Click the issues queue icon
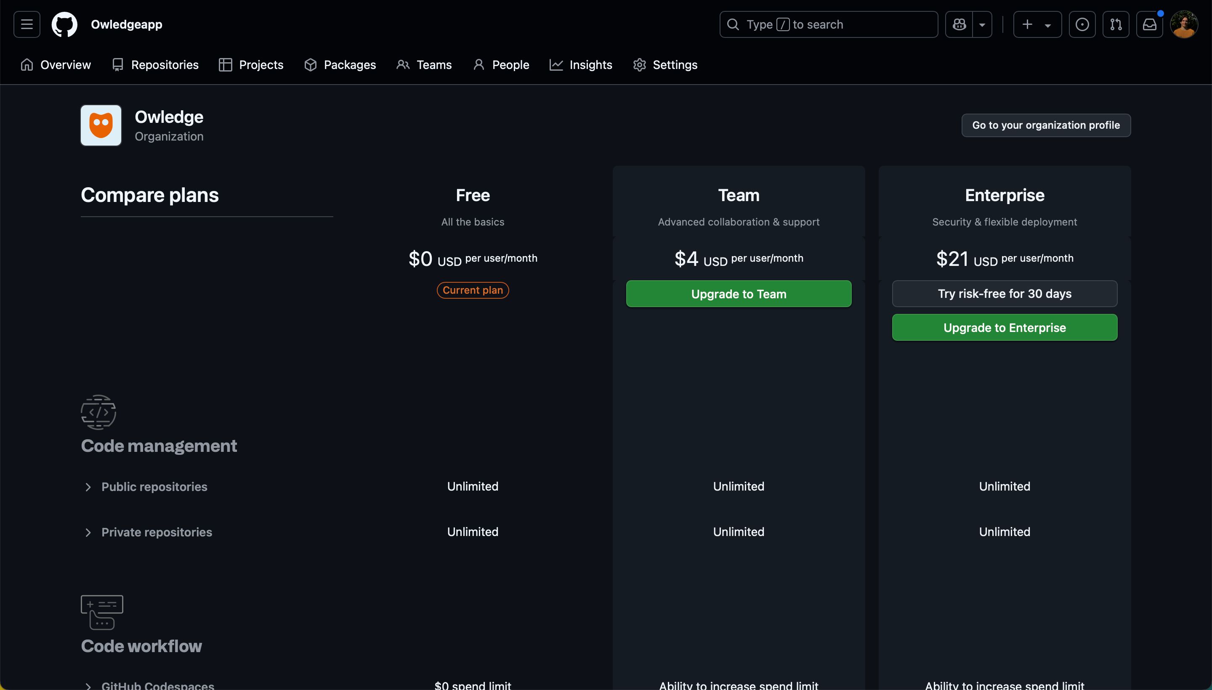Image resolution: width=1212 pixels, height=690 pixels. point(1082,24)
